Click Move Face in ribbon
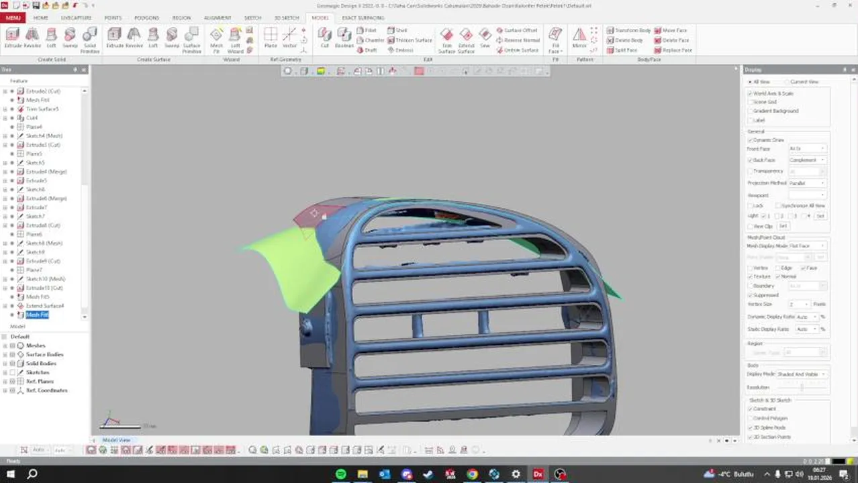Screen dimensions: 858x483 coord(670,30)
